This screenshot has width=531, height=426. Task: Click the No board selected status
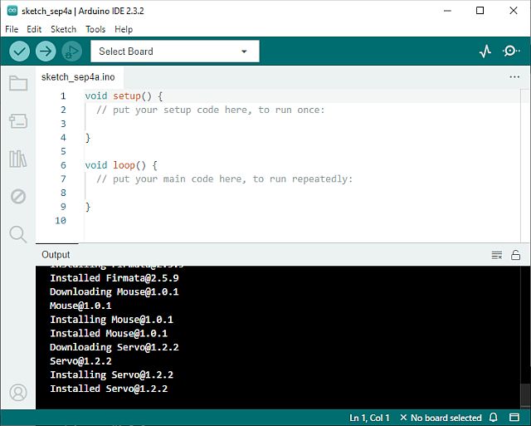(x=440, y=418)
